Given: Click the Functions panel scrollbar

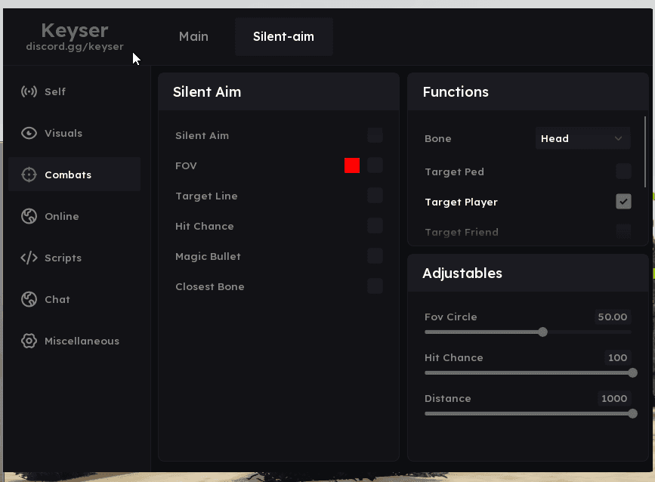Looking at the screenshot, I should click(646, 151).
